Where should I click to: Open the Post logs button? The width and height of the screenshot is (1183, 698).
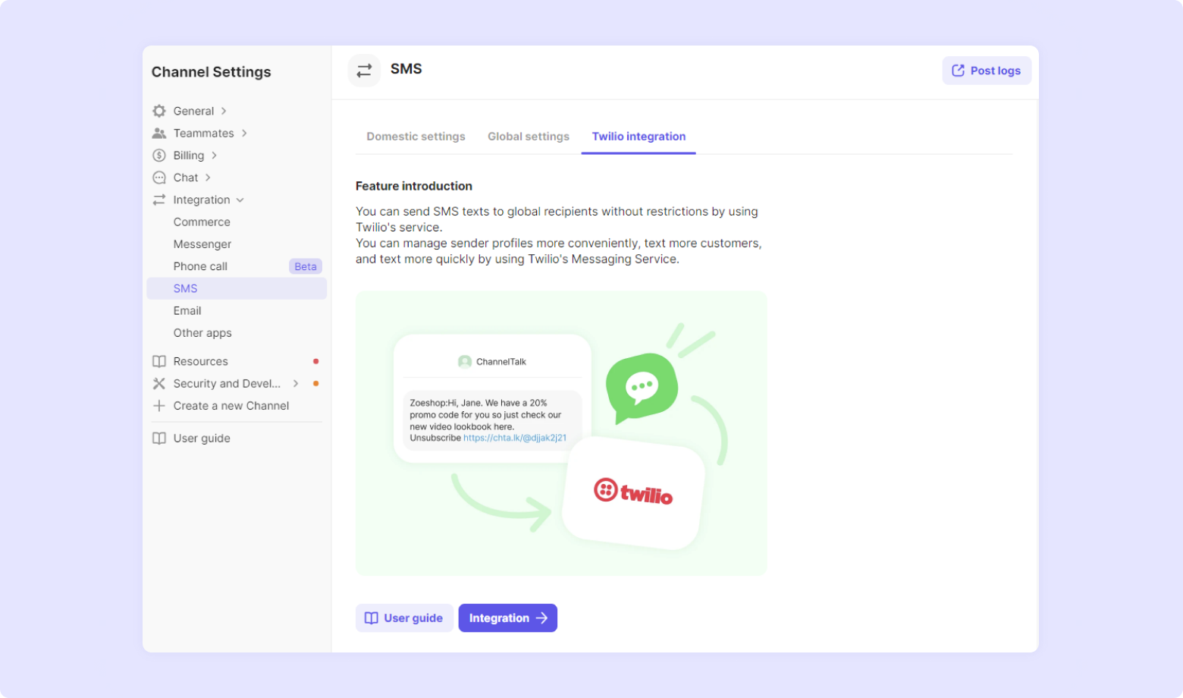coord(987,71)
